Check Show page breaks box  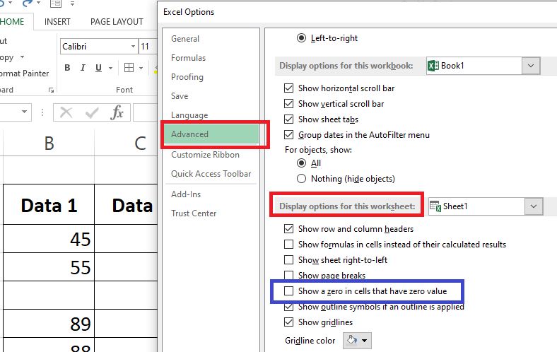click(x=289, y=275)
